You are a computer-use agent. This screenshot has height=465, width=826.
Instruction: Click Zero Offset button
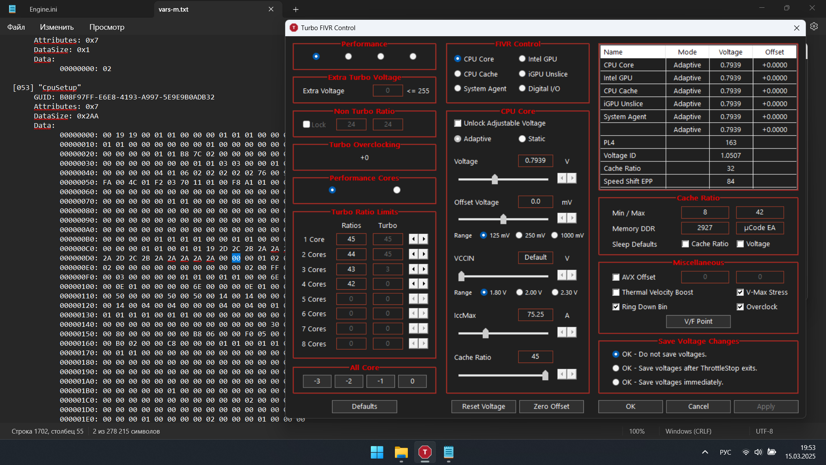tap(551, 406)
